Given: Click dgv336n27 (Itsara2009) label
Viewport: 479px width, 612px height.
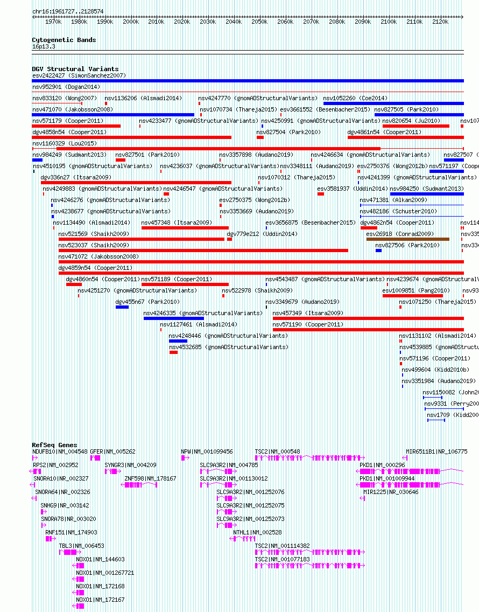Looking at the screenshot, I should [76, 178].
